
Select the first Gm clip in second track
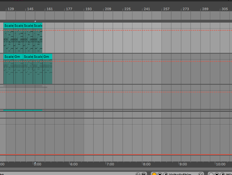(x=18, y=56)
